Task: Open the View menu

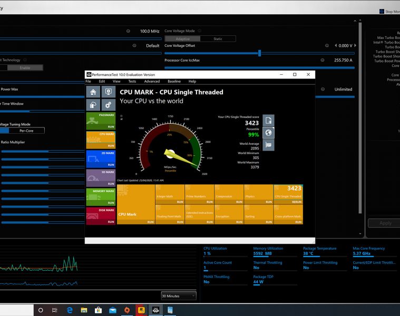Action: tap(116, 81)
